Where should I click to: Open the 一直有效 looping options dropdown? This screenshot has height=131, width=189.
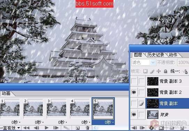(x=10, y=128)
